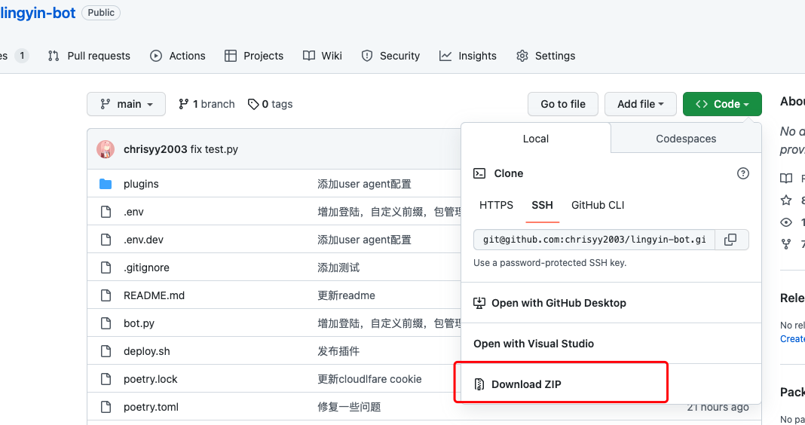Viewport: 805px width, 425px height.
Task: Open the lingyin-bot repository title link
Action: click(x=38, y=13)
